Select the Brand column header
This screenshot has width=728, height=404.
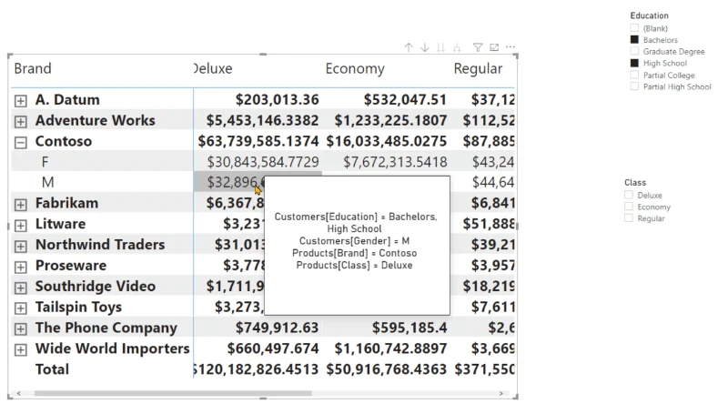point(33,69)
